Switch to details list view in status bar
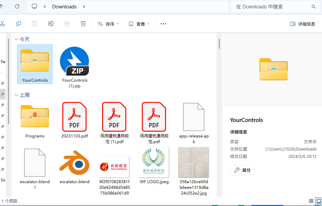 pos(311,201)
